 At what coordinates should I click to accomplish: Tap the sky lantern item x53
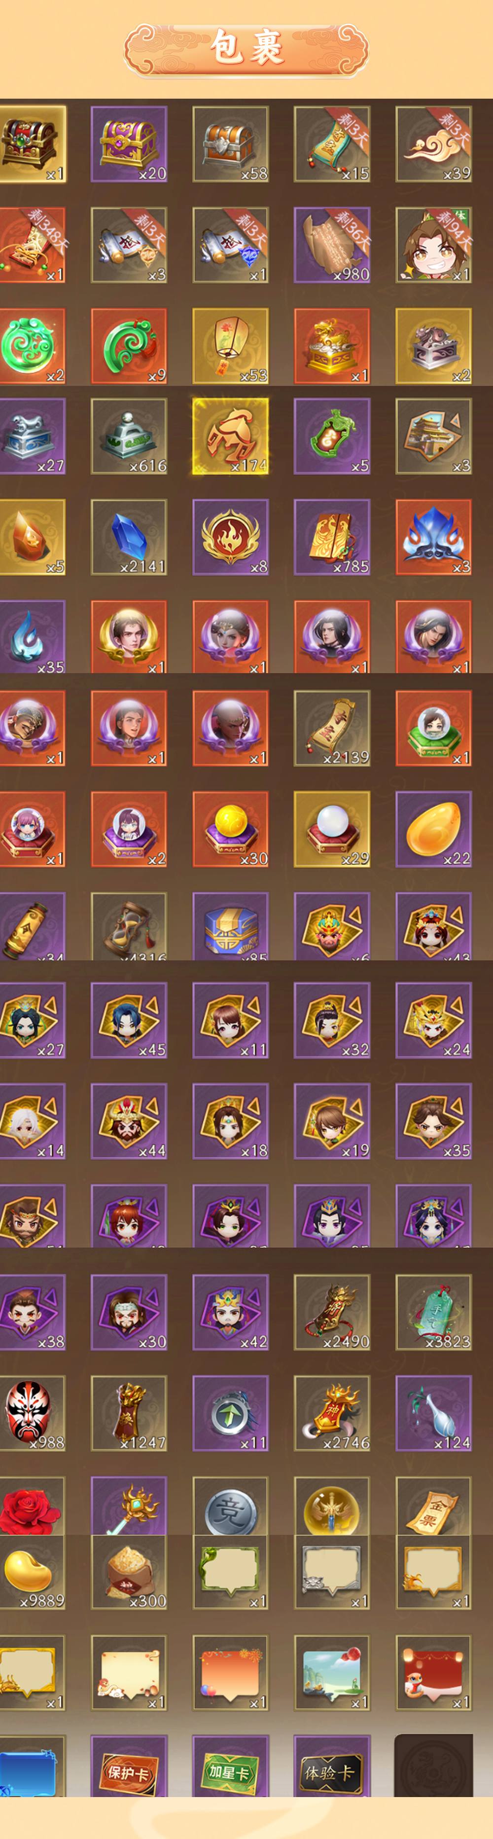[230, 346]
